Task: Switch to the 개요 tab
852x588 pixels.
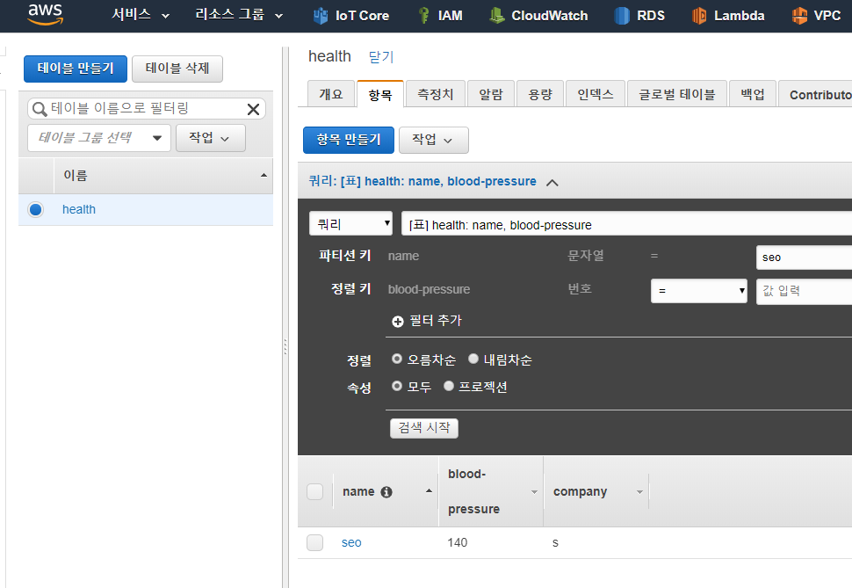Action: point(331,94)
